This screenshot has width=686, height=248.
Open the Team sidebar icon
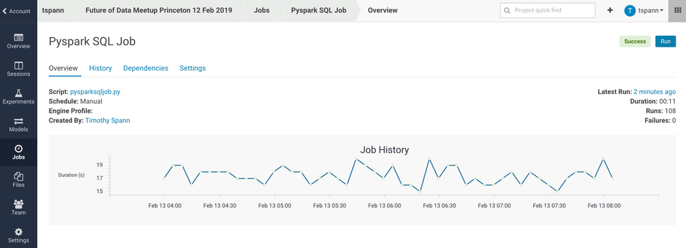[x=19, y=204]
